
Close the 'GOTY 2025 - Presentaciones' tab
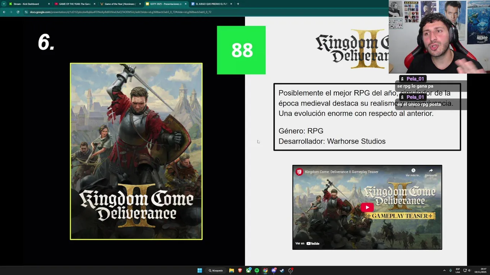[186, 4]
